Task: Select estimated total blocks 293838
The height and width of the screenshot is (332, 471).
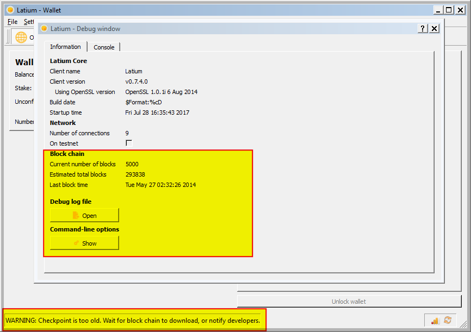Action: pos(135,174)
